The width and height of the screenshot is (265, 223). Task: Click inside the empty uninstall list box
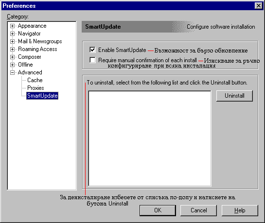(x=150, y=138)
